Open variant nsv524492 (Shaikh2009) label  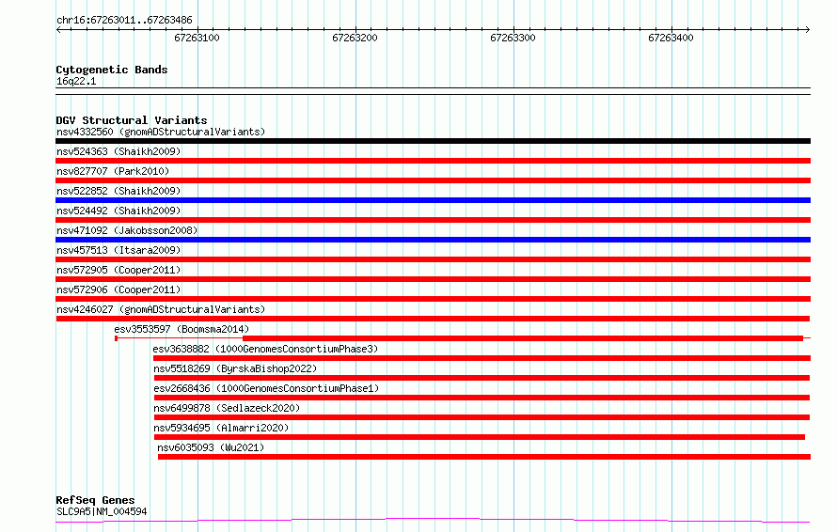pos(118,211)
